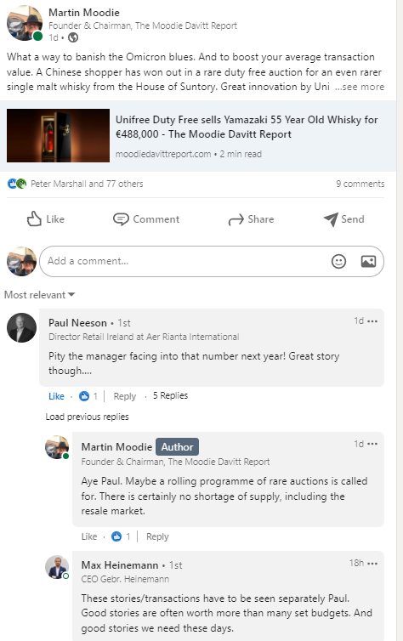Load previous replies in thread

click(87, 417)
